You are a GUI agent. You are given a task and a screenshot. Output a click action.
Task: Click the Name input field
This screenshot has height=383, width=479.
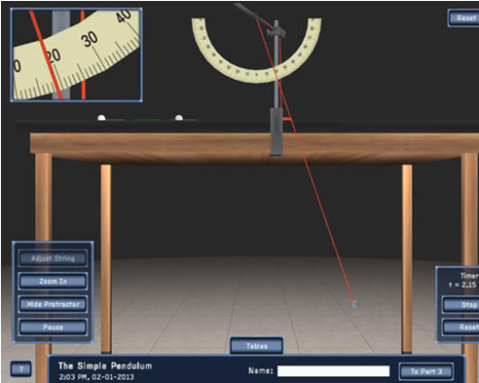click(334, 371)
